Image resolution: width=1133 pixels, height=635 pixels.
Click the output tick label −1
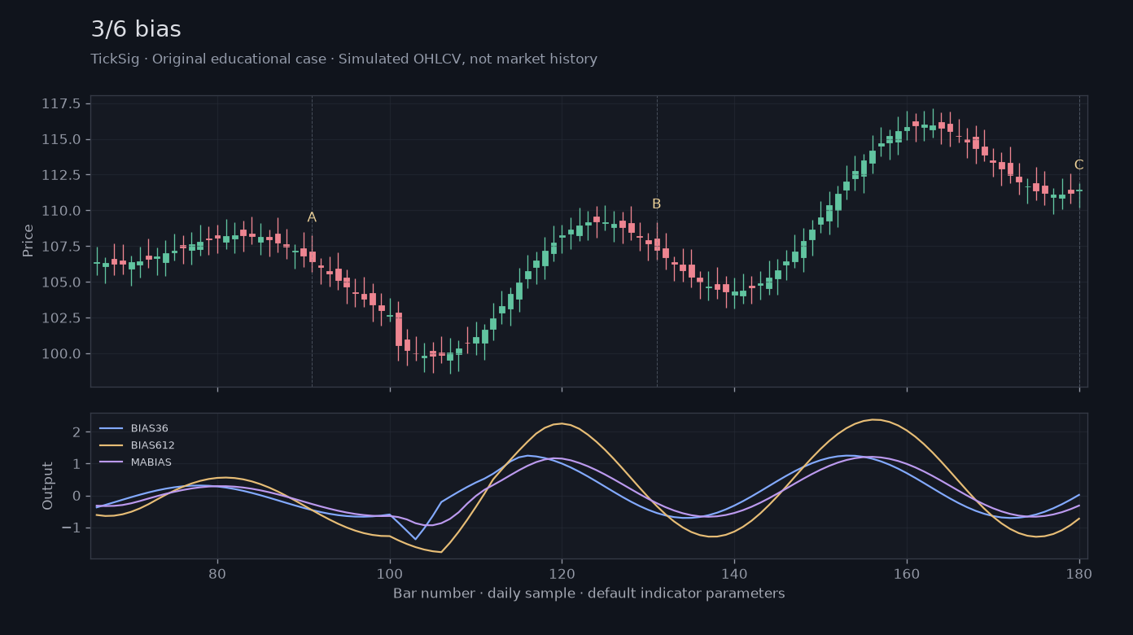point(72,528)
